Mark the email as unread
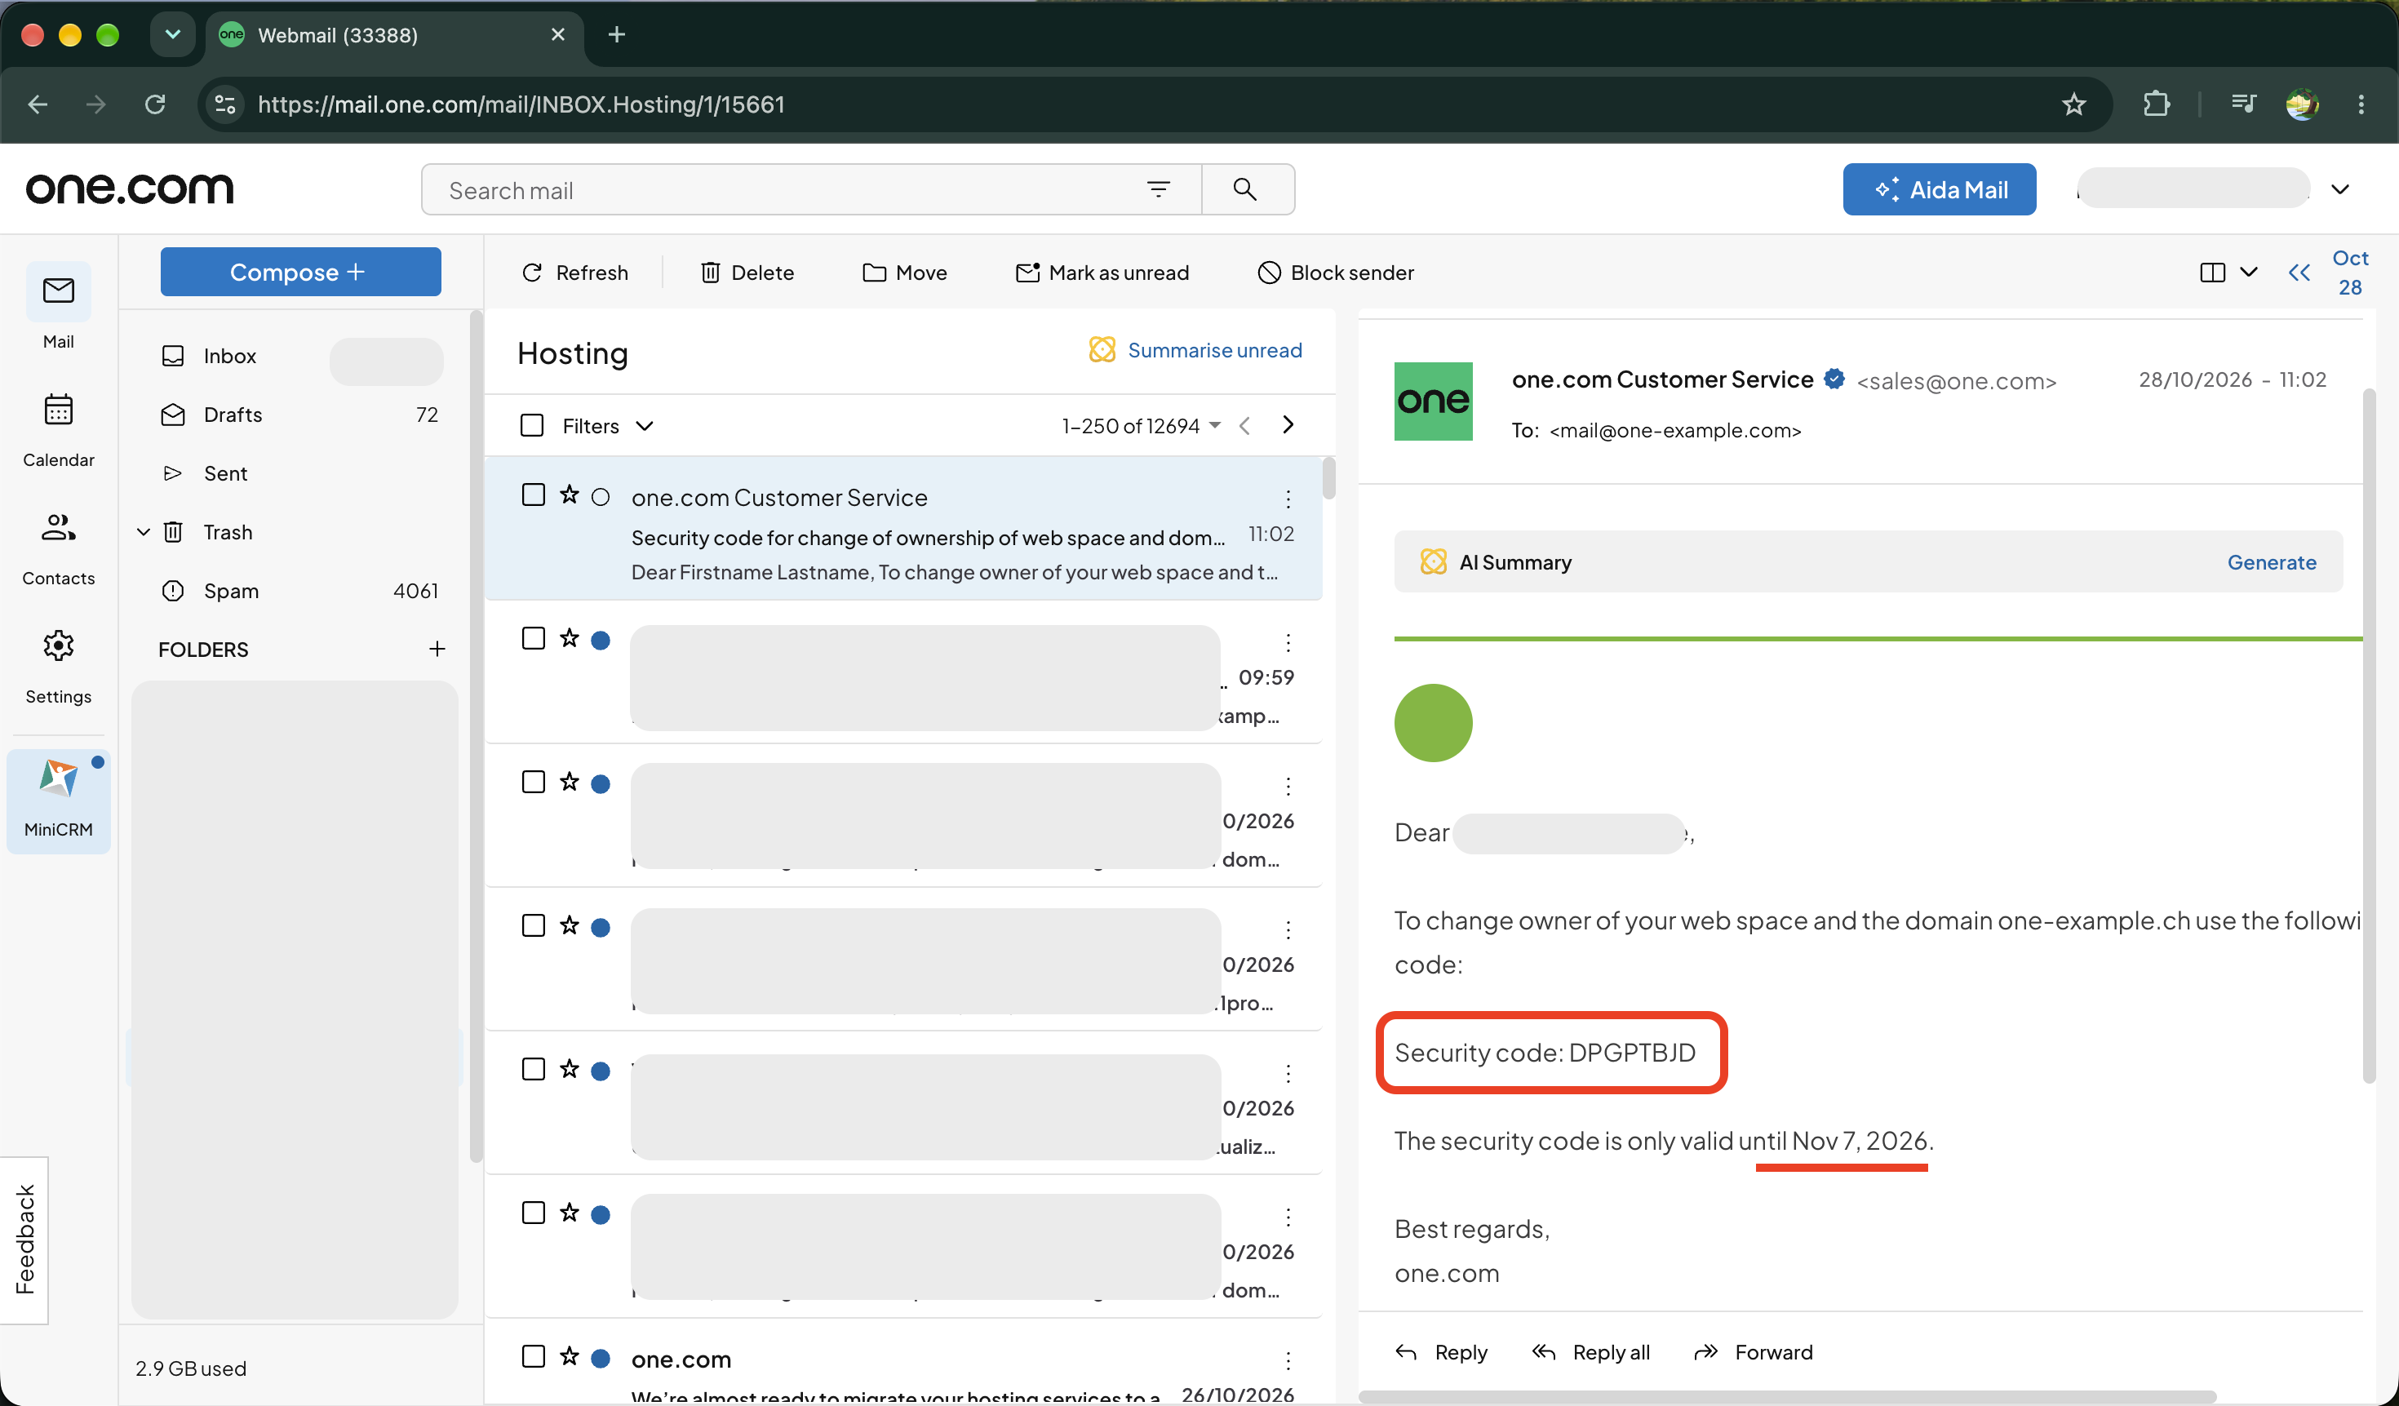Screen dimensions: 2399x1406 1102,273
